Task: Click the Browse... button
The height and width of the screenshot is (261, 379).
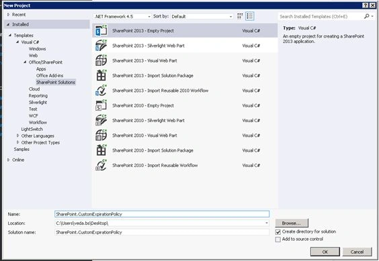Action: coord(292,223)
